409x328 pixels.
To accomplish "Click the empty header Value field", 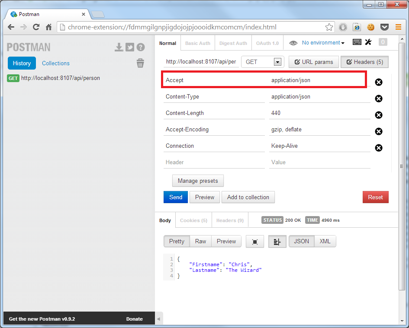I will click(x=319, y=162).
